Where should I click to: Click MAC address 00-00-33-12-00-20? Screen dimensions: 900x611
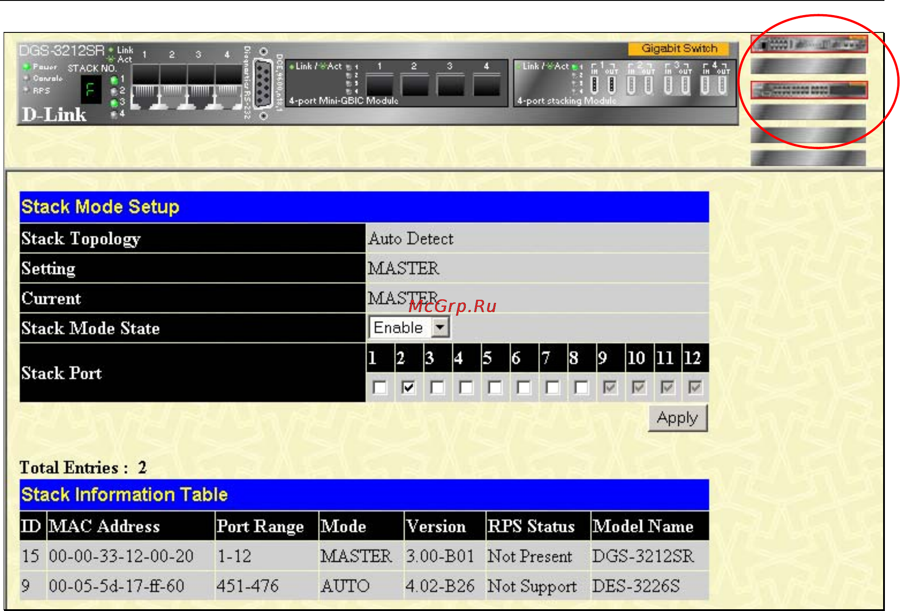pyautogui.click(x=121, y=556)
